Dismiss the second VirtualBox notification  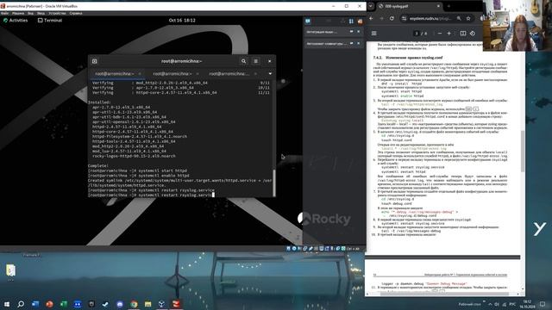[x=359, y=44]
